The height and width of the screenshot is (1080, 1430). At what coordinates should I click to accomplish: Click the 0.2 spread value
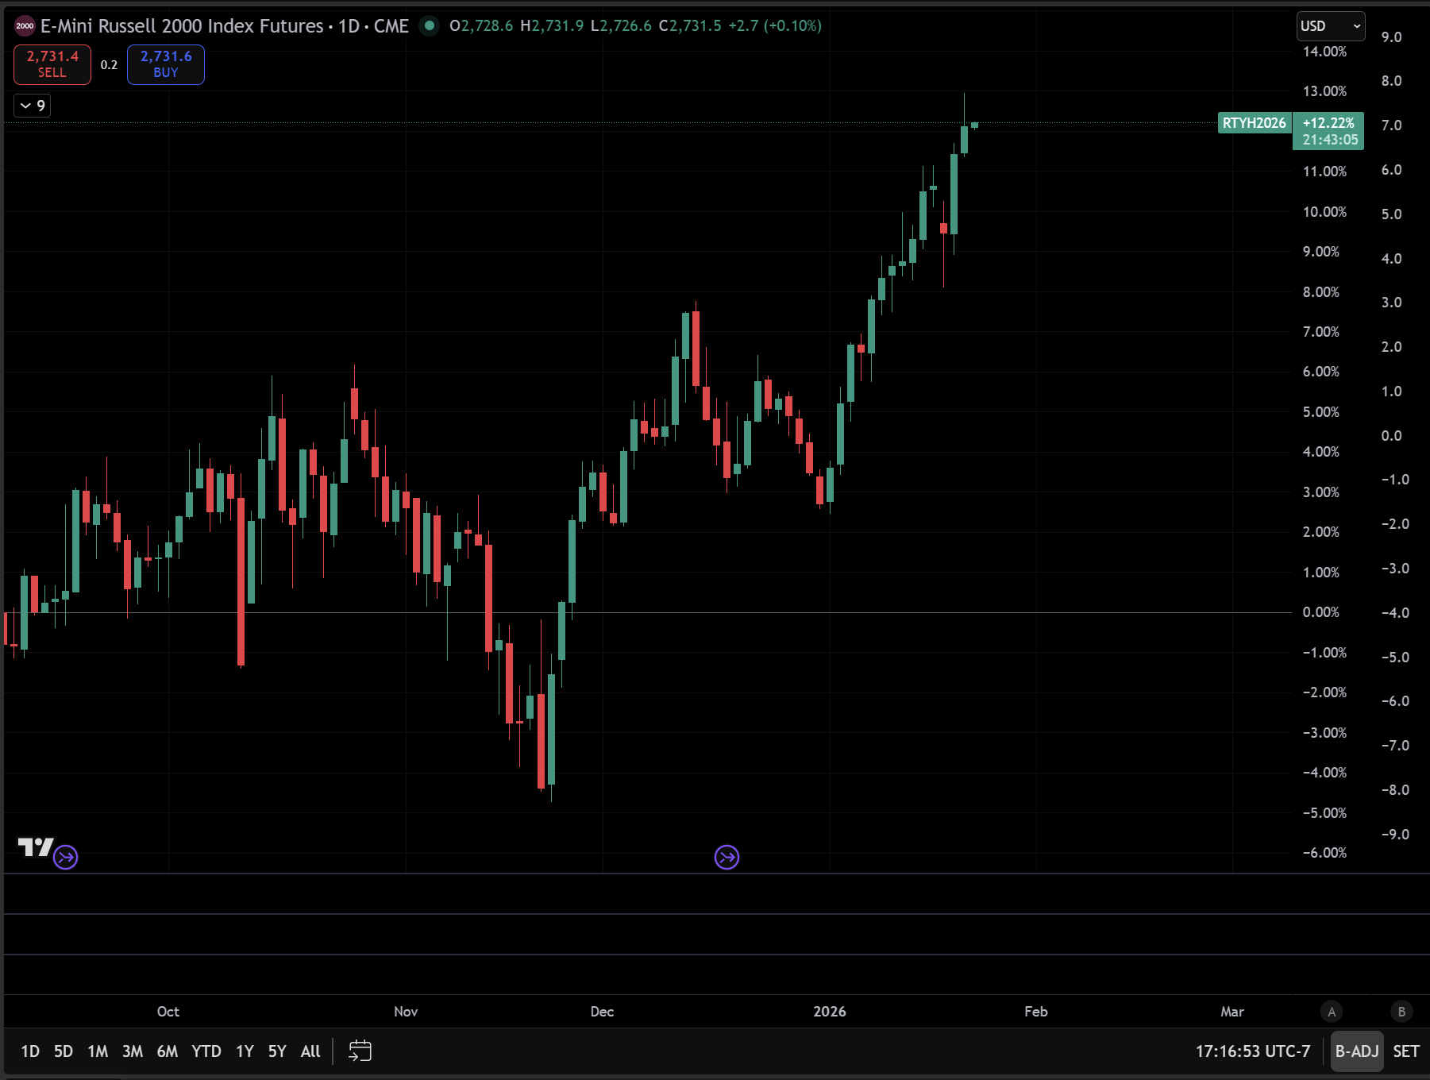[x=109, y=65]
